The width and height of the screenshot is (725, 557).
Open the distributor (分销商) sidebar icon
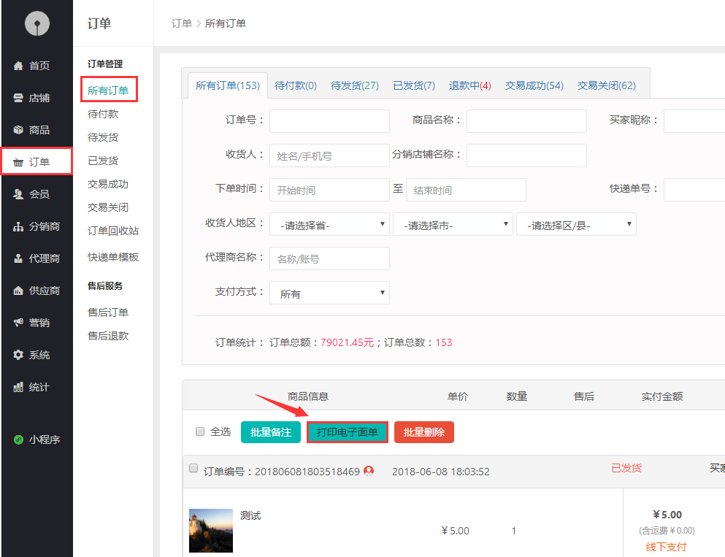coord(19,226)
